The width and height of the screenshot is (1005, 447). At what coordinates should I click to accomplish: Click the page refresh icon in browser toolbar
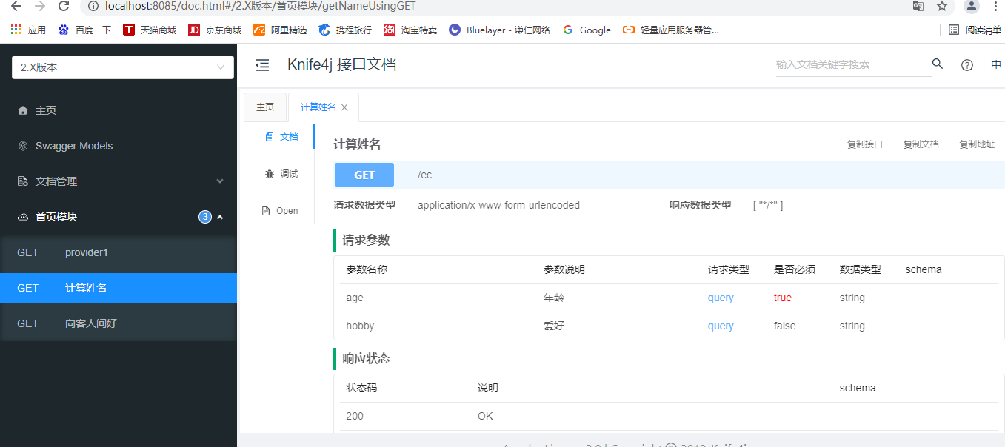click(x=65, y=6)
